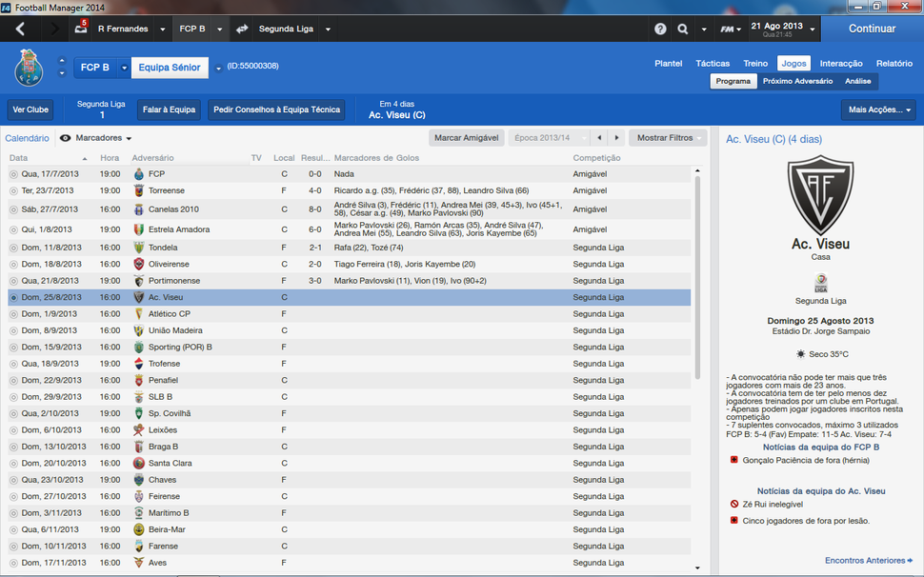Click the Trofense team badge
The width and height of the screenshot is (924, 577).
138,364
